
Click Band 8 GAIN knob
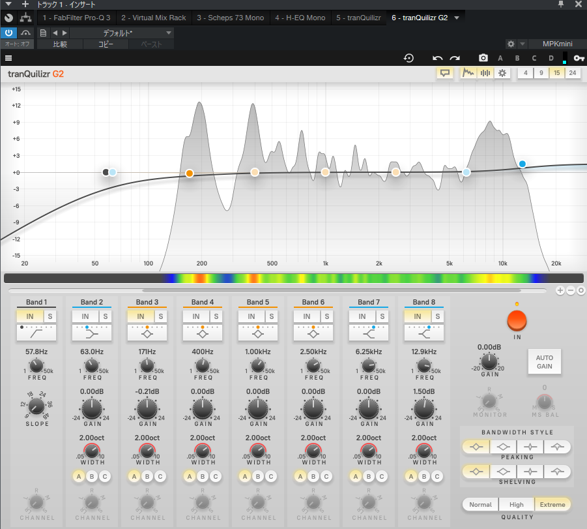tap(424, 409)
